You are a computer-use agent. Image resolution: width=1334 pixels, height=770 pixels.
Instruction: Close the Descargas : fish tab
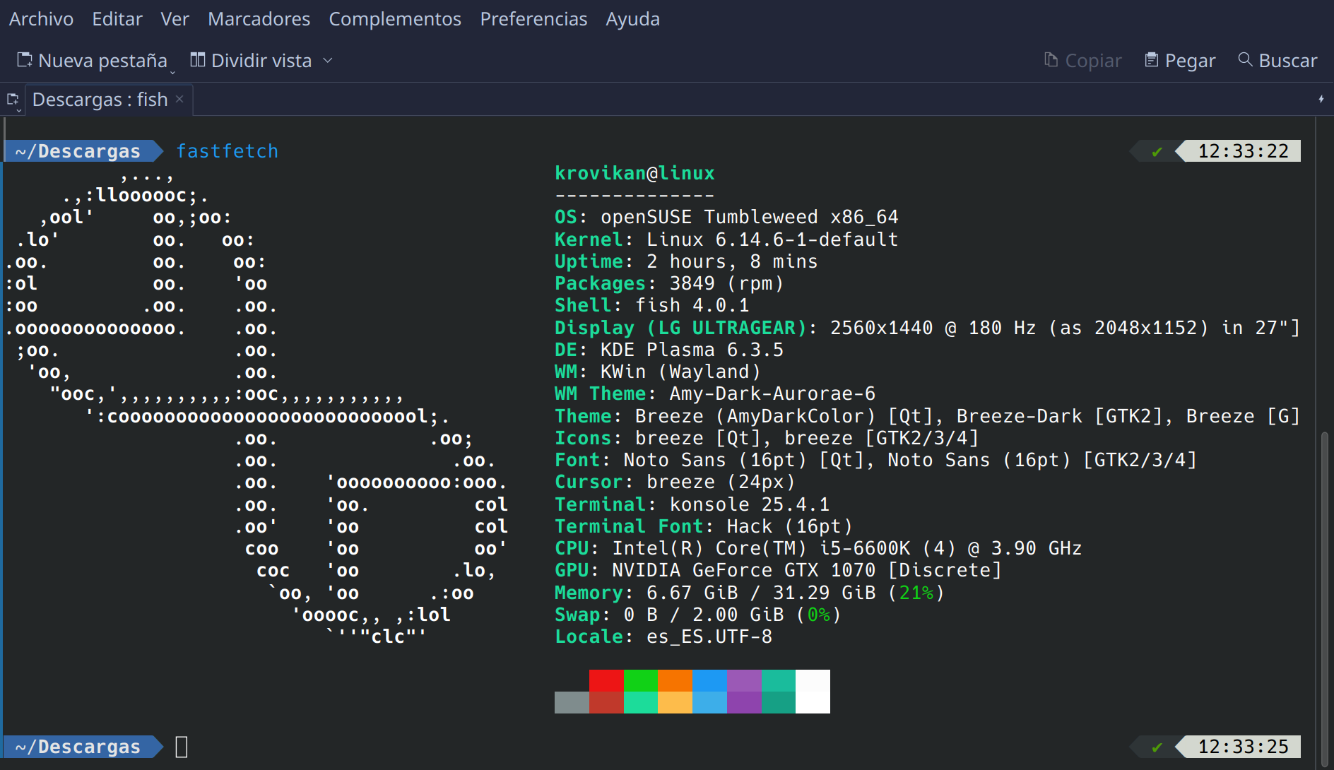click(179, 99)
